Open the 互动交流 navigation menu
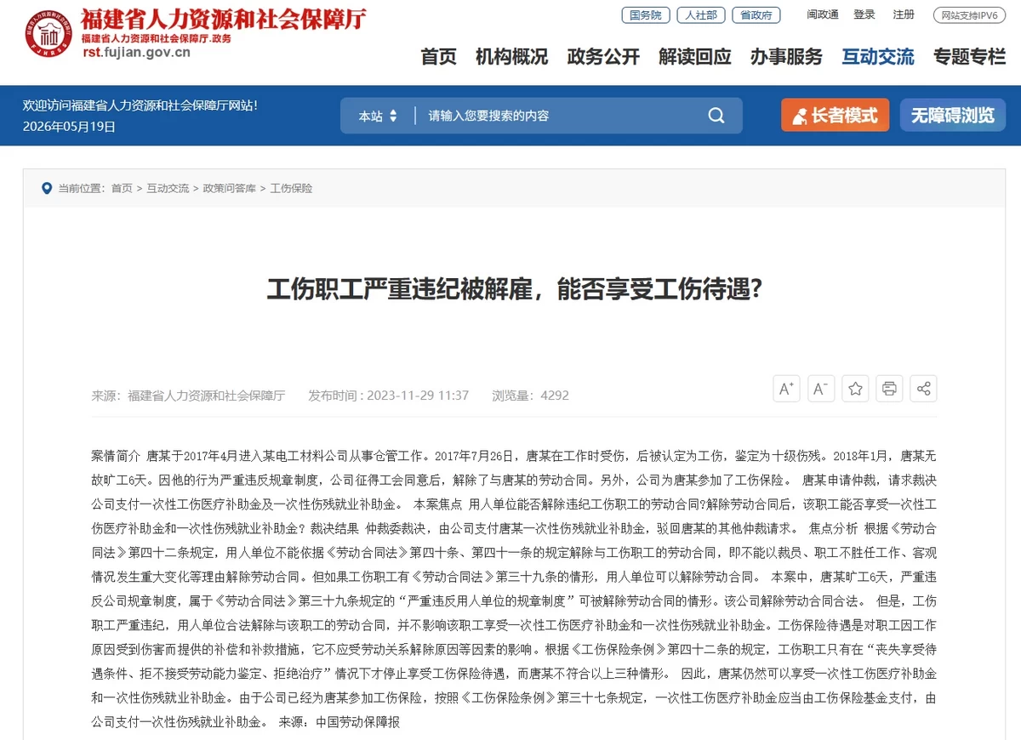The height and width of the screenshot is (740, 1021). pos(878,57)
